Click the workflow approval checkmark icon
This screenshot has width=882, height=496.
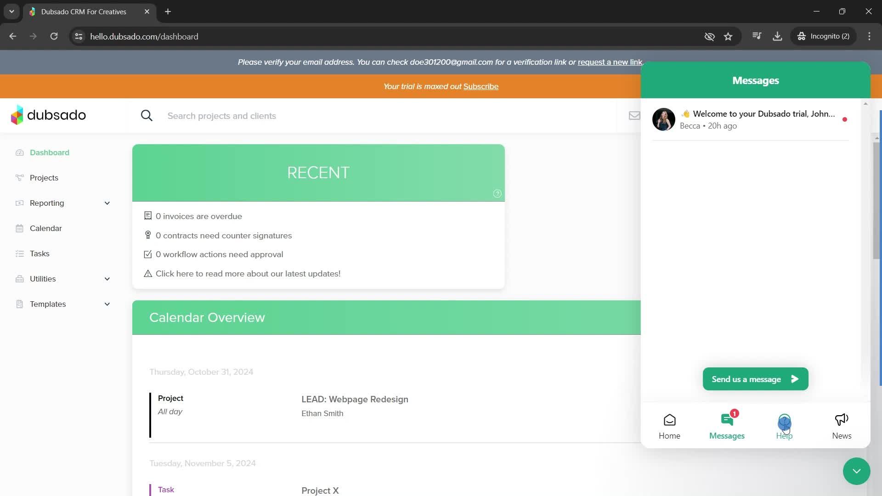(148, 254)
